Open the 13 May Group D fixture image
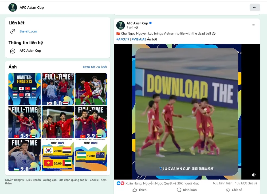The width and height of the screenshot is (267, 194). pos(91,155)
